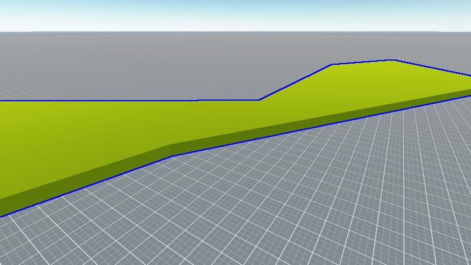Select the highest vertex of the blue outline
The width and height of the screenshot is (471, 265).
pyautogui.click(x=394, y=60)
